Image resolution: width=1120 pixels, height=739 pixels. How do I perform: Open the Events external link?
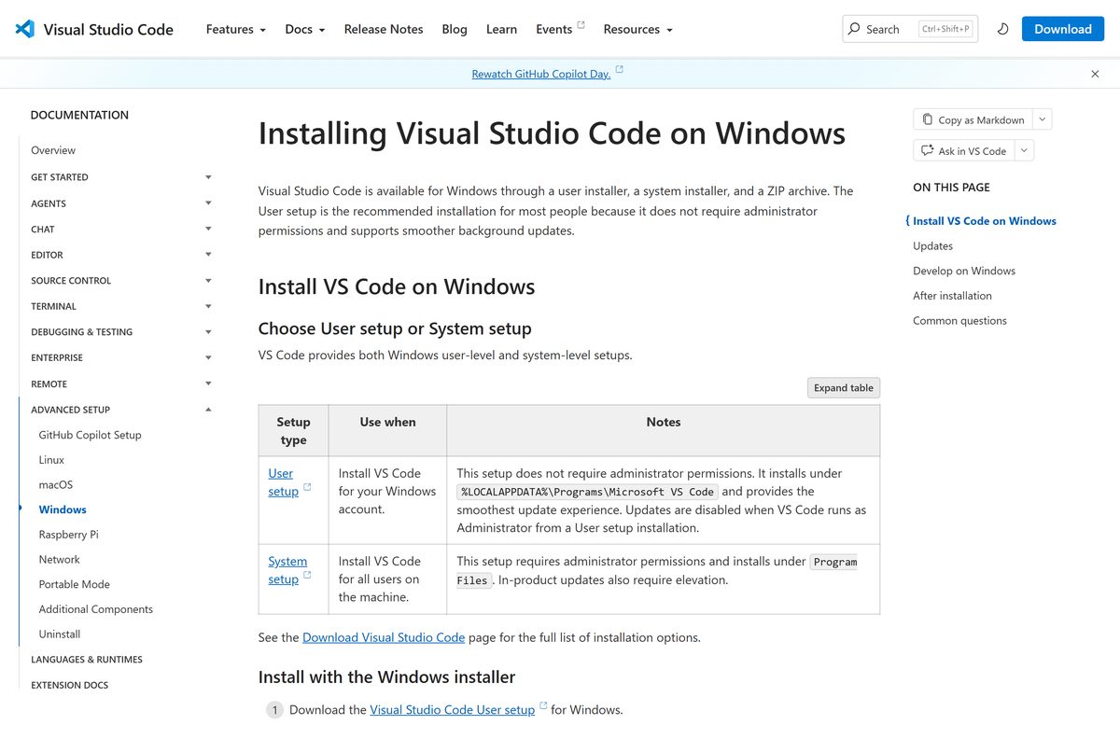click(560, 29)
